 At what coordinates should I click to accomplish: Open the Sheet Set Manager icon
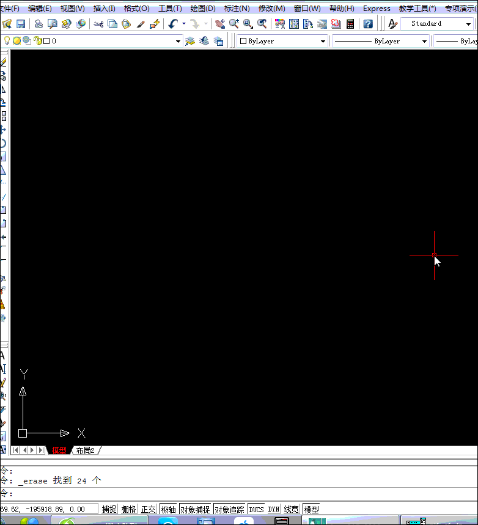322,24
